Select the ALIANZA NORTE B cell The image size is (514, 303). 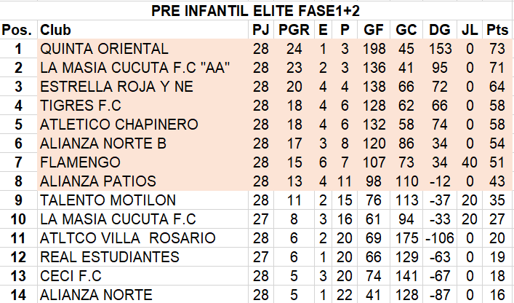click(143, 143)
